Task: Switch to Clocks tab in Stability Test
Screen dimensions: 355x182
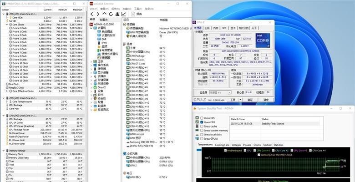Action: click(257, 145)
